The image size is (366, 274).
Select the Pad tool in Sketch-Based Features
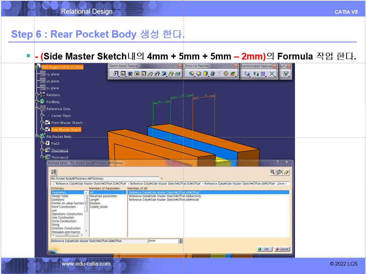pyautogui.click(x=115, y=74)
